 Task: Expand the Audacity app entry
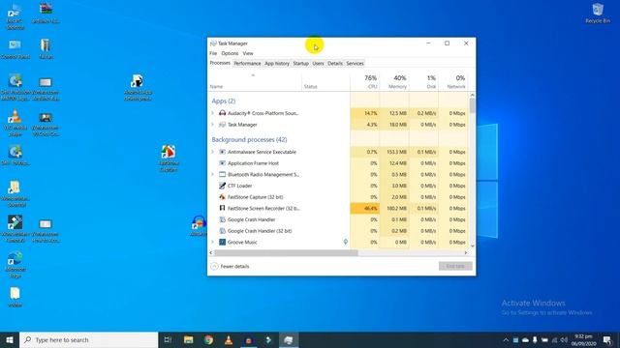212,113
